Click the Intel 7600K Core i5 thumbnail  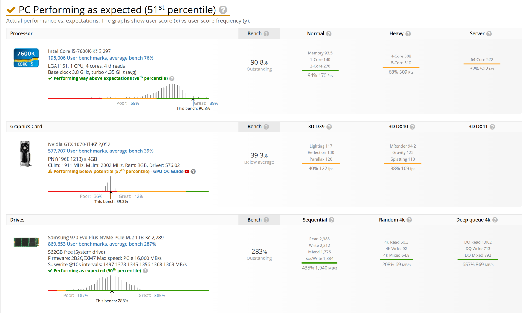tap(26, 58)
